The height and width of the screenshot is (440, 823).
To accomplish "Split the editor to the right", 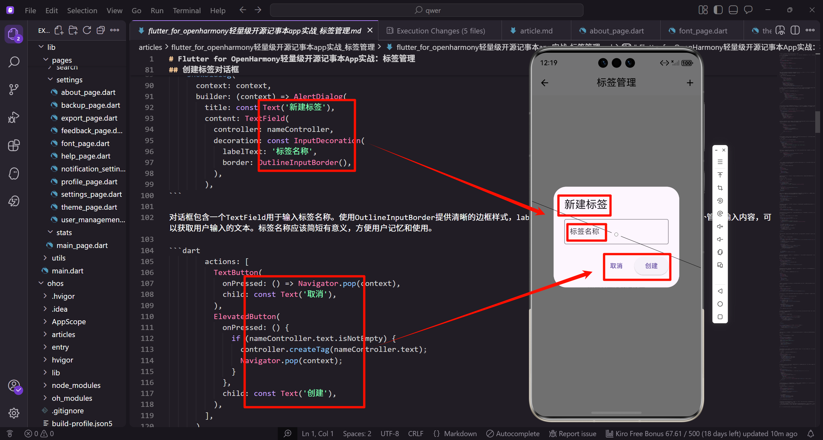I will [795, 31].
